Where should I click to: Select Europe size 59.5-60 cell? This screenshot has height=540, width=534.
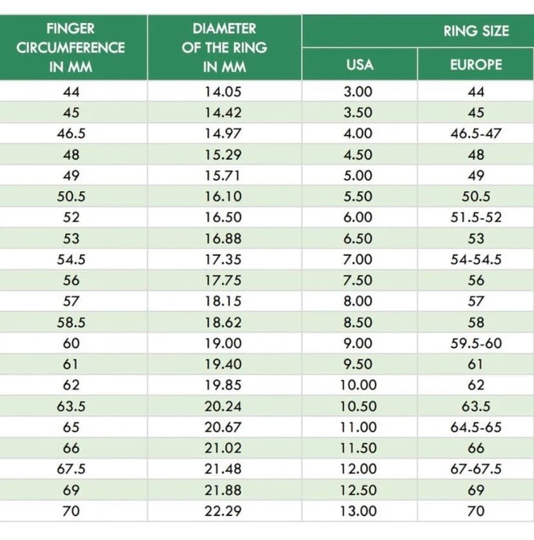click(x=476, y=343)
